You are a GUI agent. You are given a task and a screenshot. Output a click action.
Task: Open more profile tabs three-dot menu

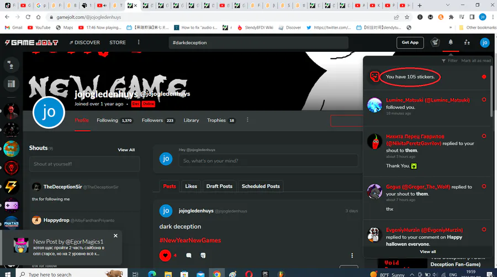[247, 120]
